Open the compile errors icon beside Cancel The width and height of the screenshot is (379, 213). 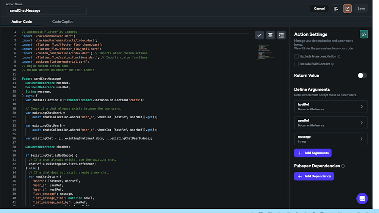[336, 9]
